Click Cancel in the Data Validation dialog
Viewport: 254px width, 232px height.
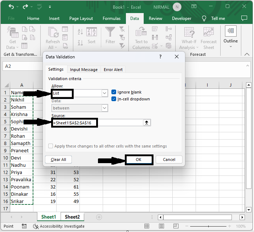click(x=169, y=159)
